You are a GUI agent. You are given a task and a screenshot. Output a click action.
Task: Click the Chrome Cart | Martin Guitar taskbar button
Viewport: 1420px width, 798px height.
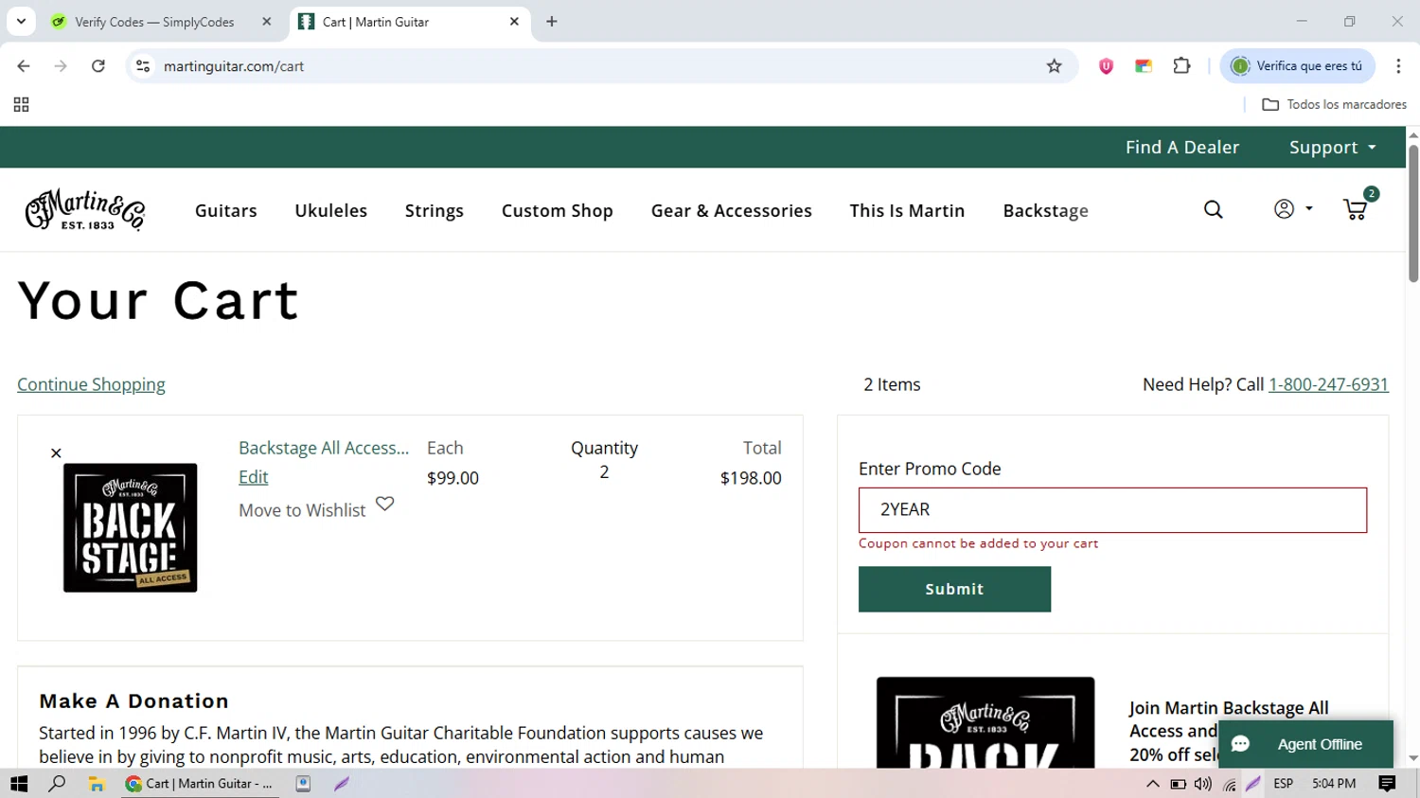(x=200, y=784)
